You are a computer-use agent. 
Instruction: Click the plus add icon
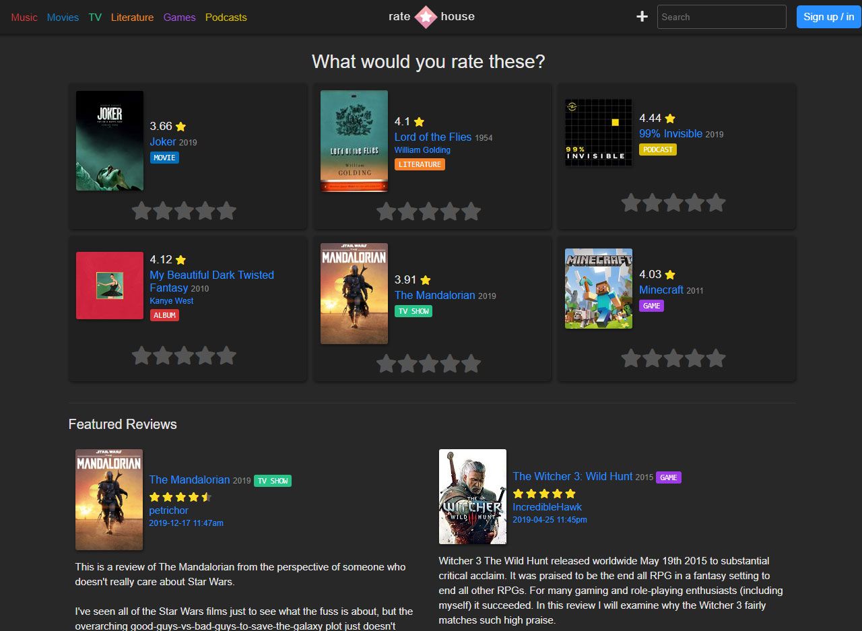point(642,17)
